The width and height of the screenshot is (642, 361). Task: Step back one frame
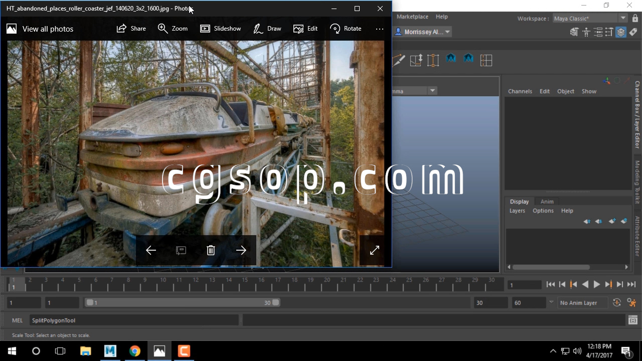click(562, 284)
